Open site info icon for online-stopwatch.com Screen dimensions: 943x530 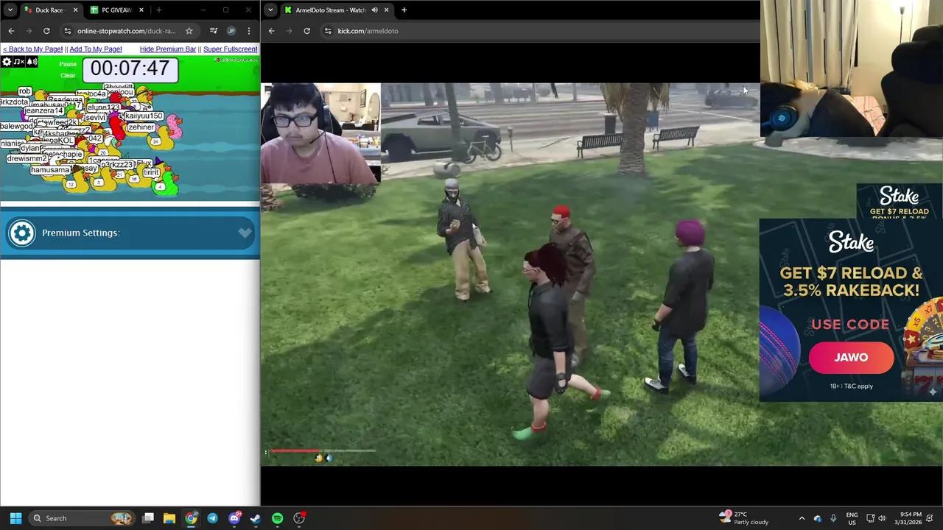pyautogui.click(x=68, y=31)
